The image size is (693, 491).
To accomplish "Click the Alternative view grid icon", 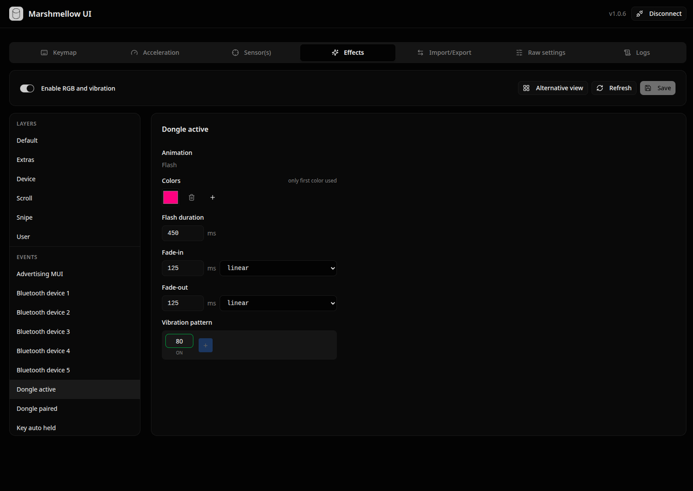I will coord(526,88).
